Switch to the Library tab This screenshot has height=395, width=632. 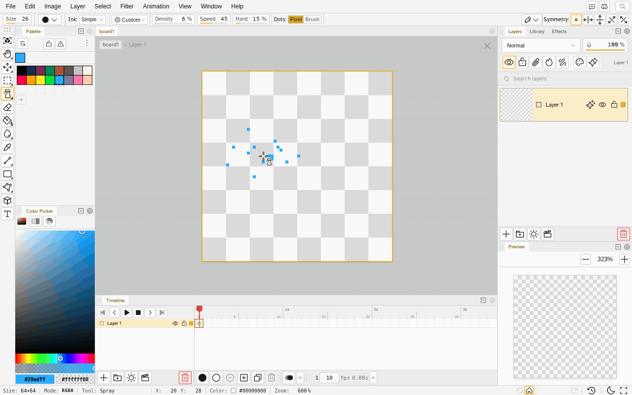[x=537, y=32]
